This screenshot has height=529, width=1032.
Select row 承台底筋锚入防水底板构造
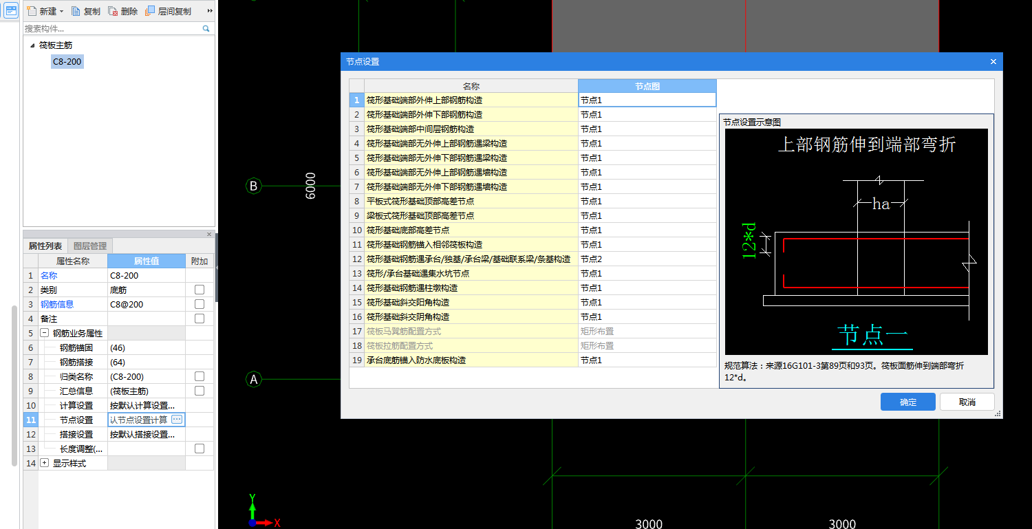click(471, 360)
